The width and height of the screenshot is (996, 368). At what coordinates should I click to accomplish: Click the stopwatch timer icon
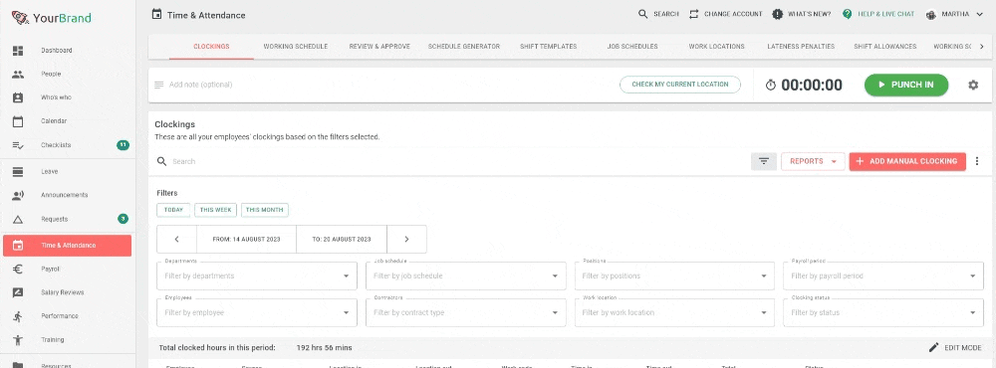click(x=771, y=85)
